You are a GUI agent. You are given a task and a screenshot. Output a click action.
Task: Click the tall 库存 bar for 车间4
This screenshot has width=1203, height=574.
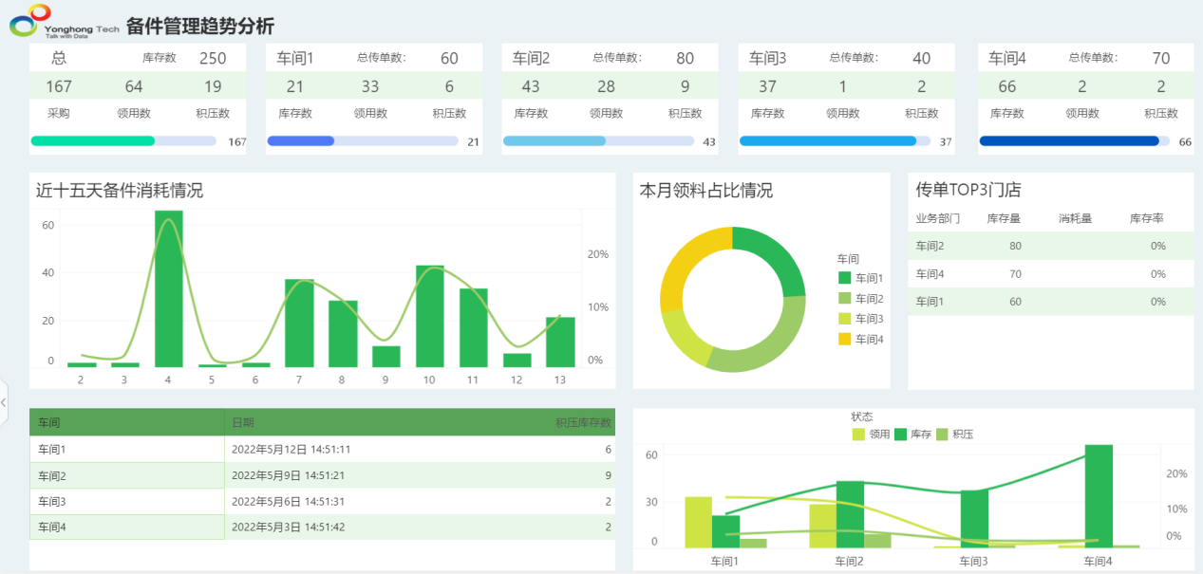[x=1099, y=496]
